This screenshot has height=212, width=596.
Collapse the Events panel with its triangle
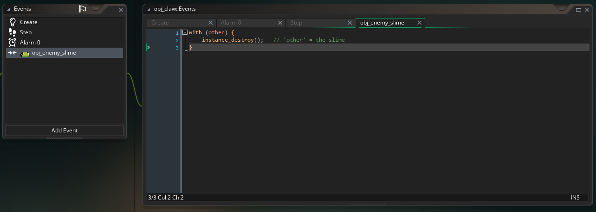point(8,9)
